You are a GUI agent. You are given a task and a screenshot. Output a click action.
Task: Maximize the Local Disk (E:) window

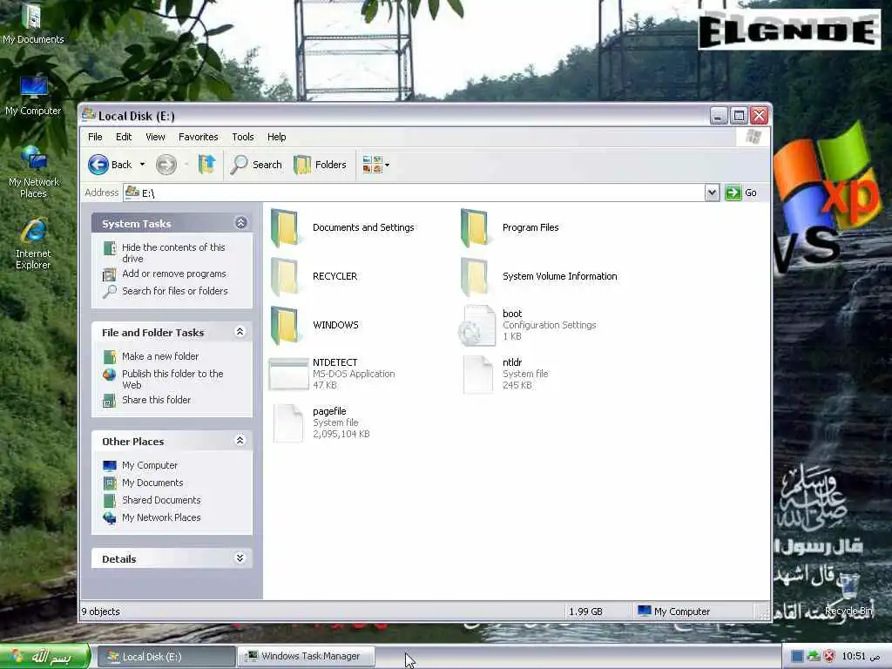[739, 116]
